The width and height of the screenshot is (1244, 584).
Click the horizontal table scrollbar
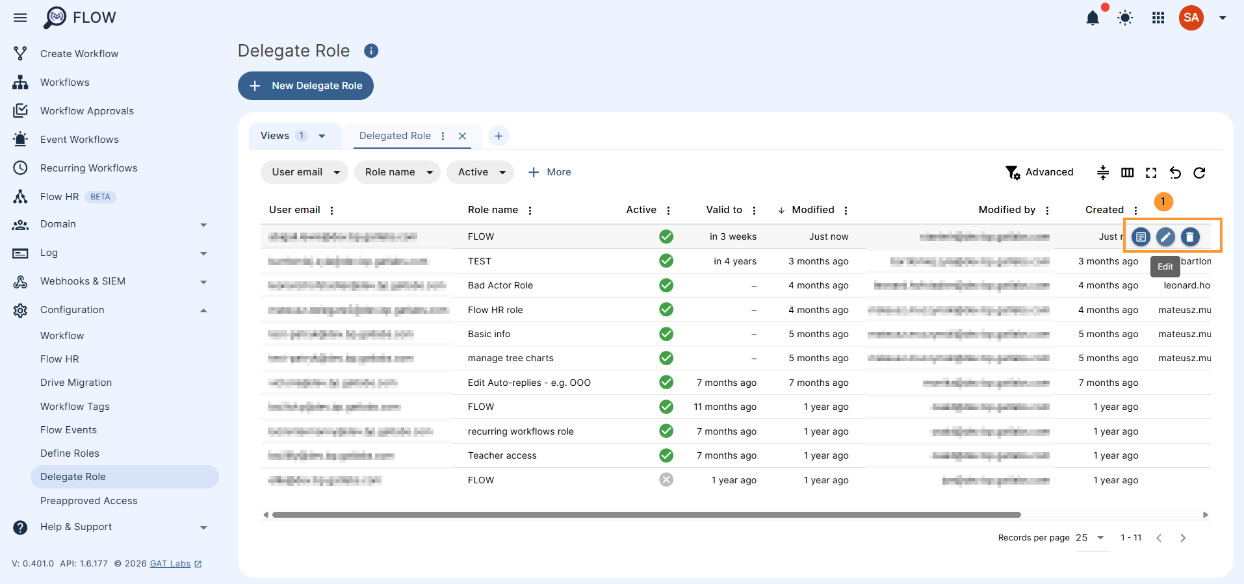click(x=646, y=515)
